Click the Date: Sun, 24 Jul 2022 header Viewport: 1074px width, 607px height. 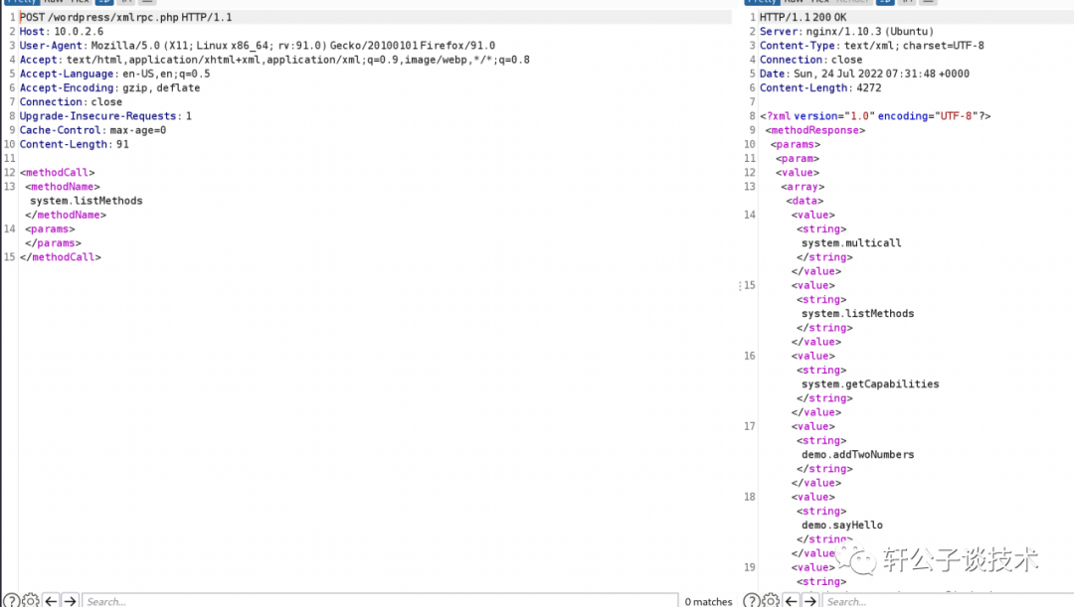864,74
